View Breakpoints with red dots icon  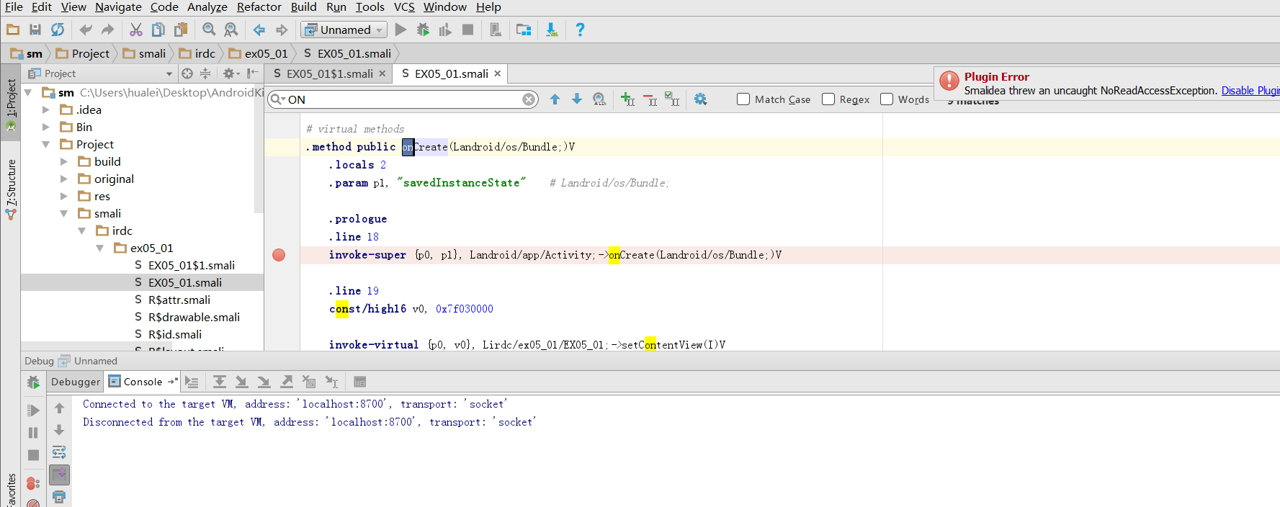[x=33, y=483]
